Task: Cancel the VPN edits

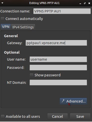Action: click(57, 117)
